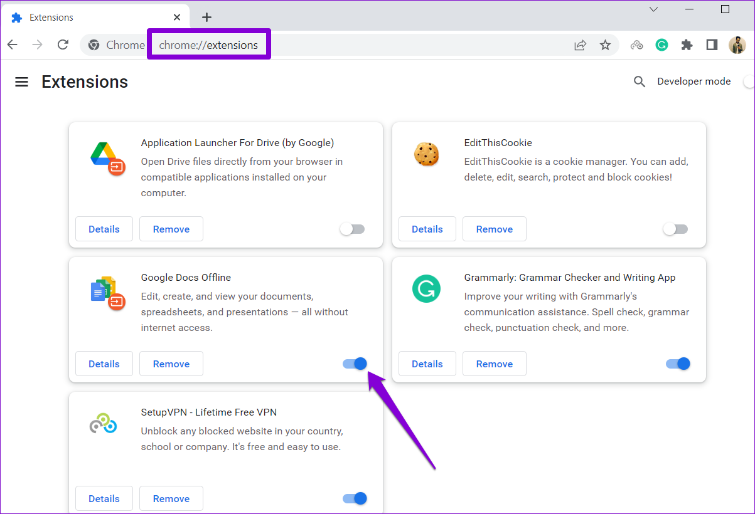The width and height of the screenshot is (755, 514).
Task: Click the game controller extension icon in toolbar
Action: (637, 45)
